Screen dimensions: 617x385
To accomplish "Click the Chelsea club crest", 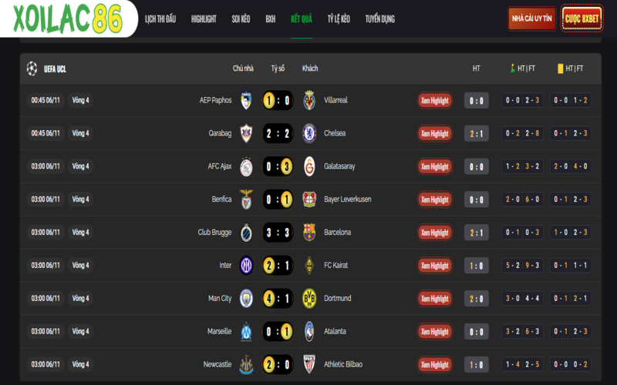I will [x=309, y=133].
